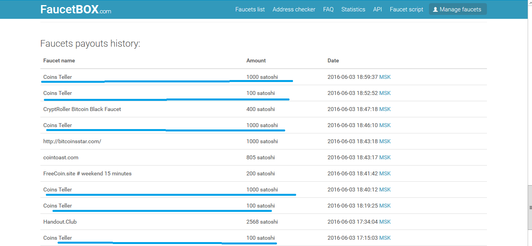View the Statistics page

coord(353,9)
